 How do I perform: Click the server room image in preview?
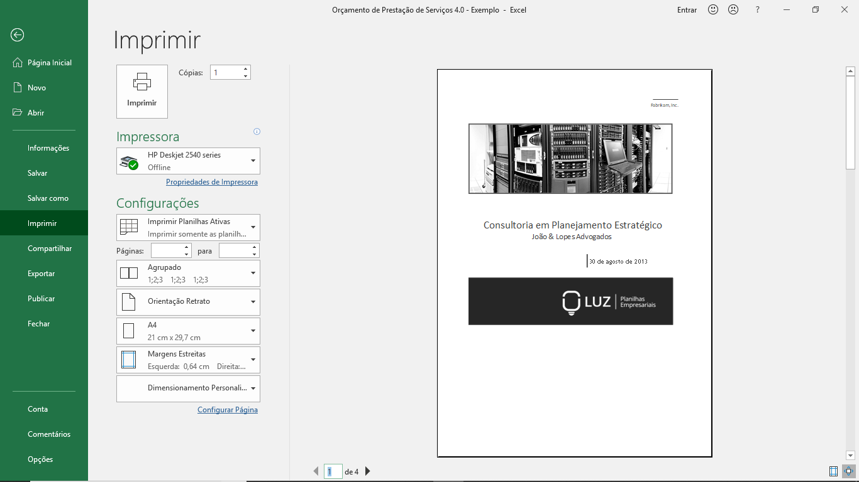(570, 159)
